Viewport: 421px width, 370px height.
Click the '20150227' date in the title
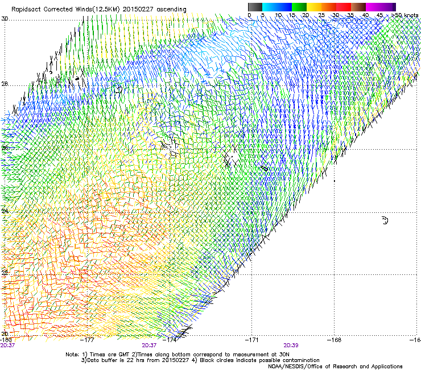coord(138,10)
